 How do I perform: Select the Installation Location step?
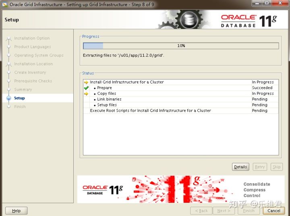33,64
